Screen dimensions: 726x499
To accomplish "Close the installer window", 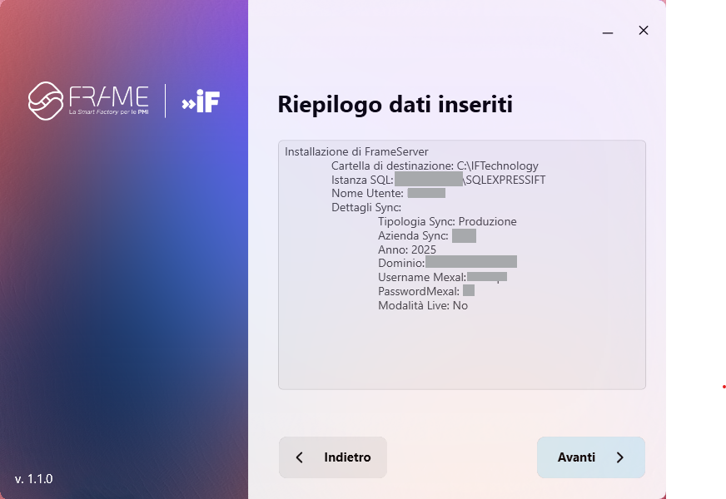I will point(643,31).
